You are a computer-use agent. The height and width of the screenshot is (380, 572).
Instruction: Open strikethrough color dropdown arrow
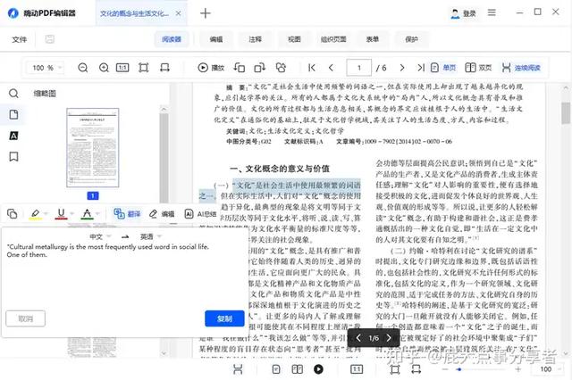(x=97, y=214)
